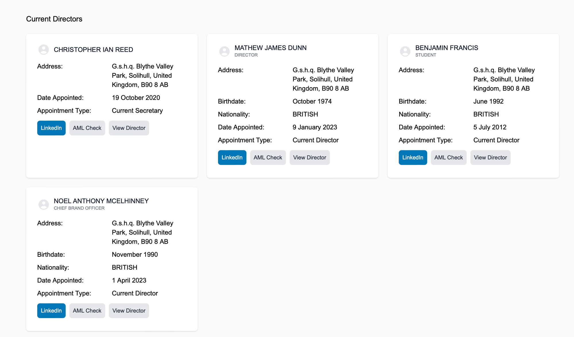
Task: Click AML Check for Benjamin Francis
Action: [x=449, y=157]
